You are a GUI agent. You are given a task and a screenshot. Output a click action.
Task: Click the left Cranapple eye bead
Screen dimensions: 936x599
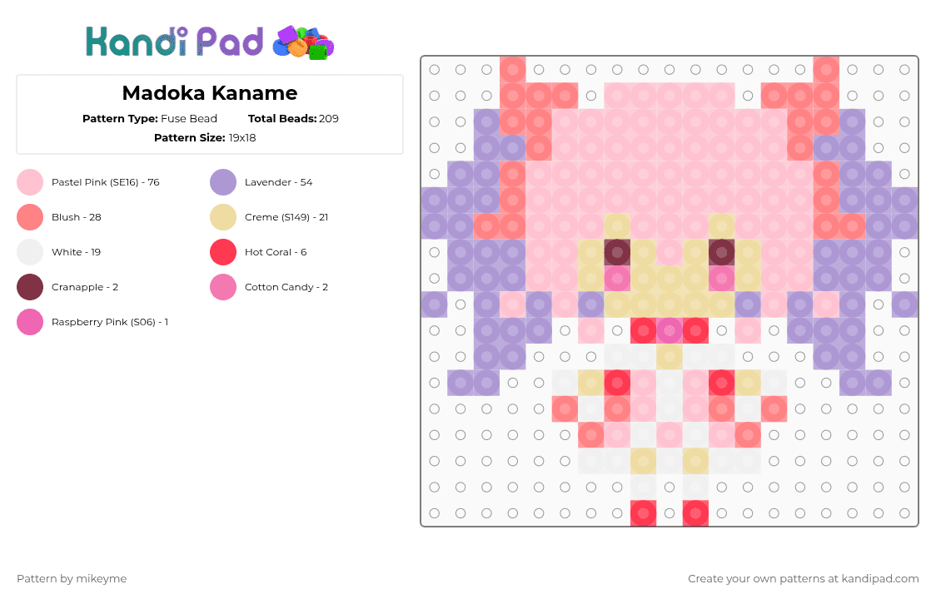point(617,252)
